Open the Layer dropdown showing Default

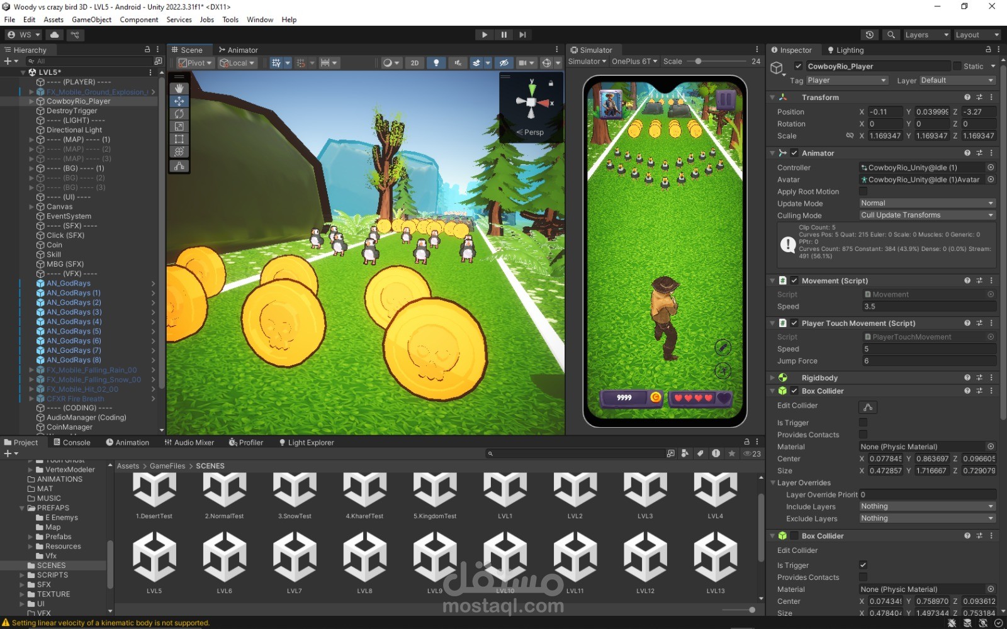[957, 81]
